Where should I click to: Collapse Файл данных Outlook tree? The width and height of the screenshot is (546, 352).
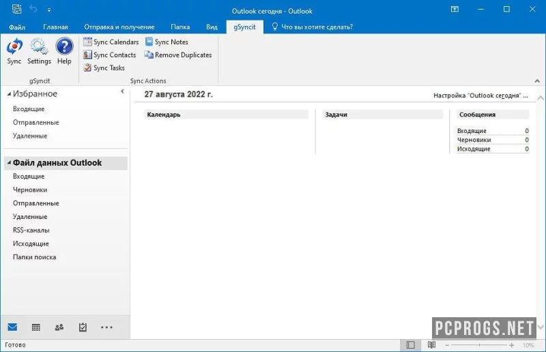tap(9, 162)
